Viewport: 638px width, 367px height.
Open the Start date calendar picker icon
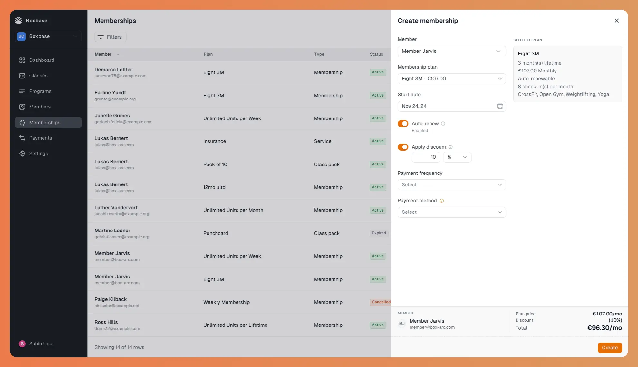(500, 106)
